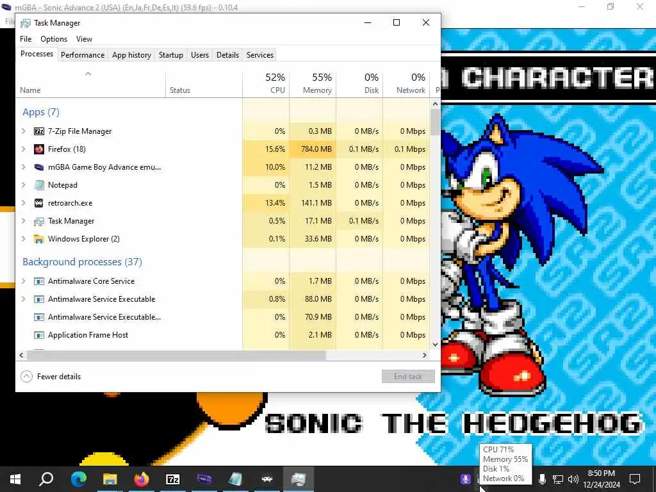Sort processes by the Name column
Screen dimensions: 656x492
[x=91, y=84]
